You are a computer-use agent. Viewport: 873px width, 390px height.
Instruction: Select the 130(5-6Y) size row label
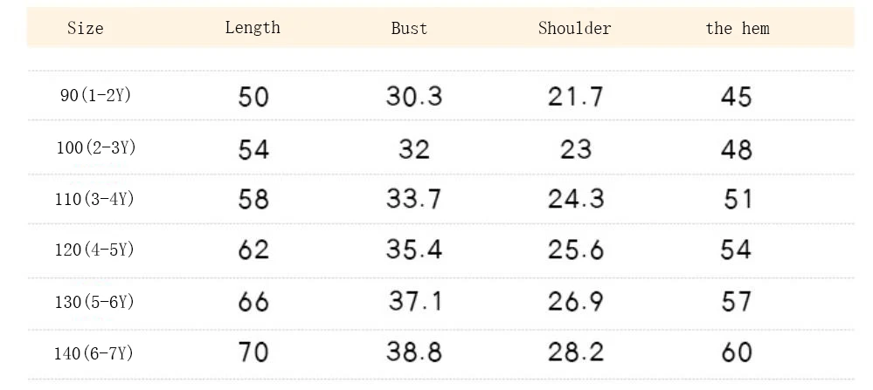[95, 302]
